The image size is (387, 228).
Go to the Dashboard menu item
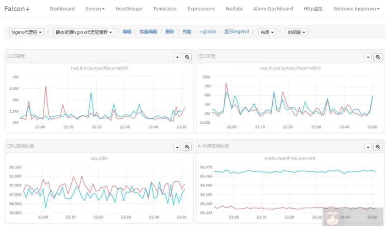coord(62,9)
